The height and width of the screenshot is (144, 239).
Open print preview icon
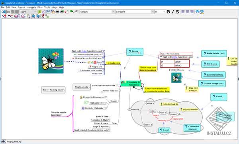point(62,12)
